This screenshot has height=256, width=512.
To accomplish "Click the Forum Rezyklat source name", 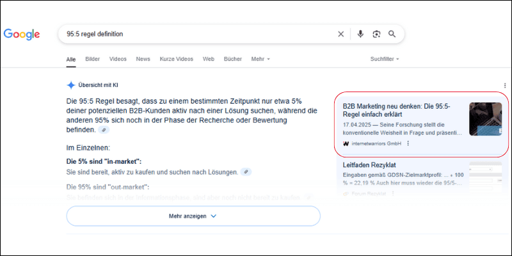I will coord(369,194).
